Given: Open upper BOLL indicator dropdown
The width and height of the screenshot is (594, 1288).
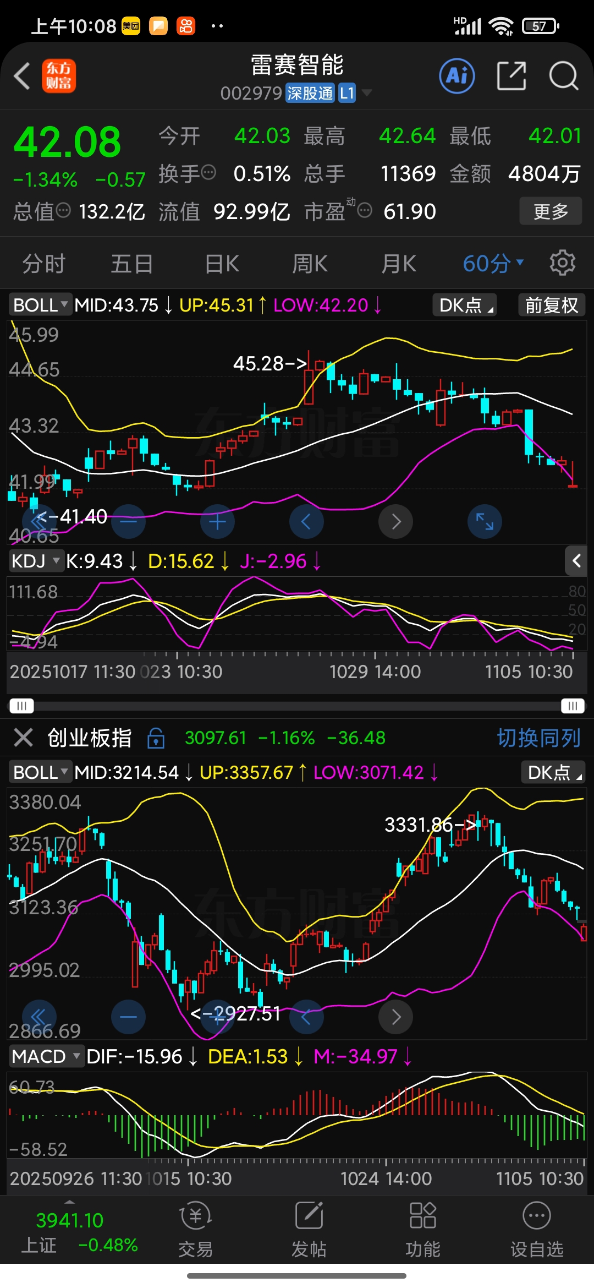Looking at the screenshot, I should point(41,305).
